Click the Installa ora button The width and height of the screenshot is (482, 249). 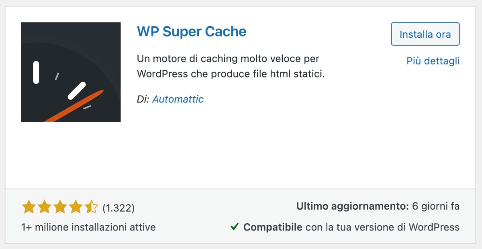425,34
